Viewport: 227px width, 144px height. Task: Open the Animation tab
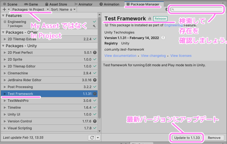point(109,4)
